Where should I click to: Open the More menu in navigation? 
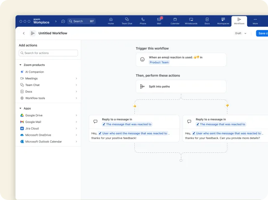click(x=255, y=21)
